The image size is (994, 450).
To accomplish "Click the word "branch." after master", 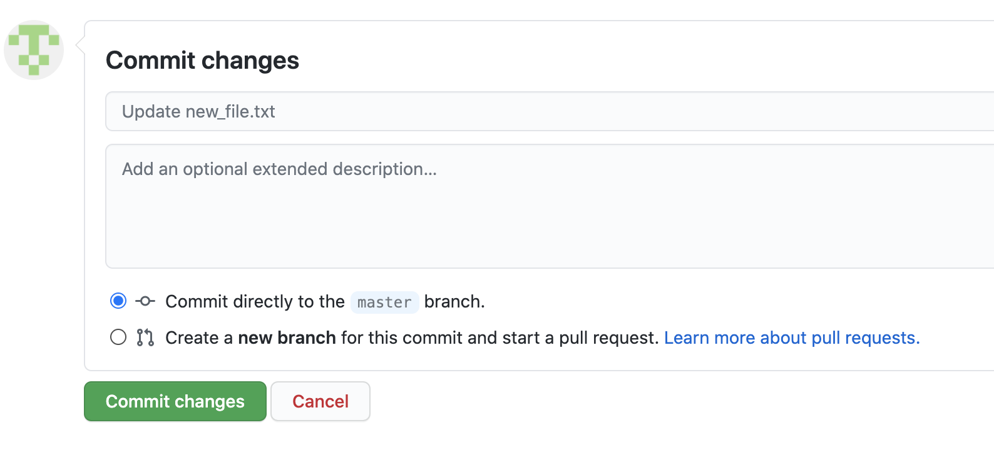I will (454, 302).
